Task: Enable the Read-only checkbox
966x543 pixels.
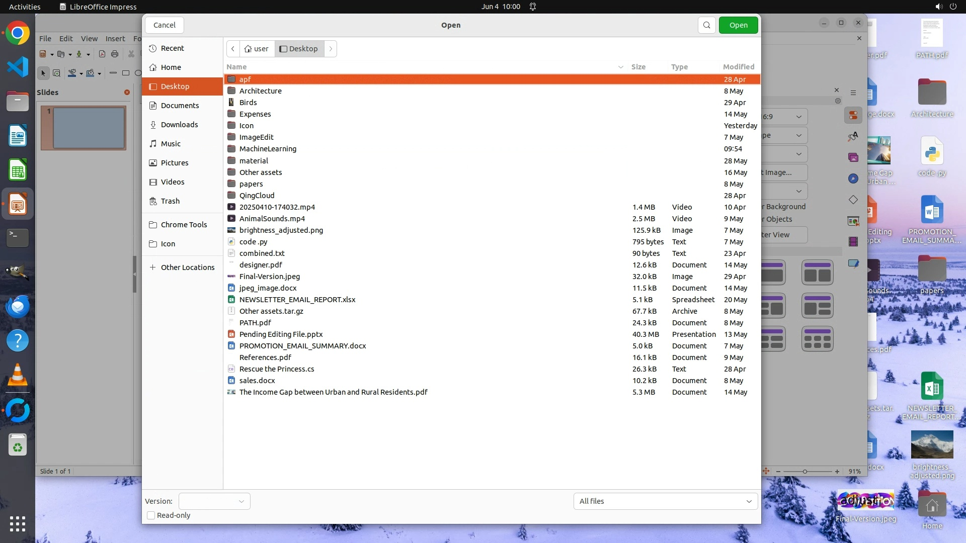Action: tap(151, 515)
